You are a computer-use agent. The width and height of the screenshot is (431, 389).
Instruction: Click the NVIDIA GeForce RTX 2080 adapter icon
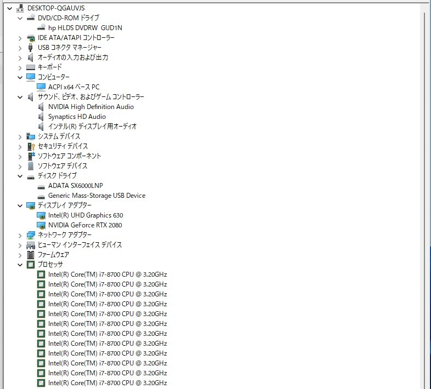(41, 226)
